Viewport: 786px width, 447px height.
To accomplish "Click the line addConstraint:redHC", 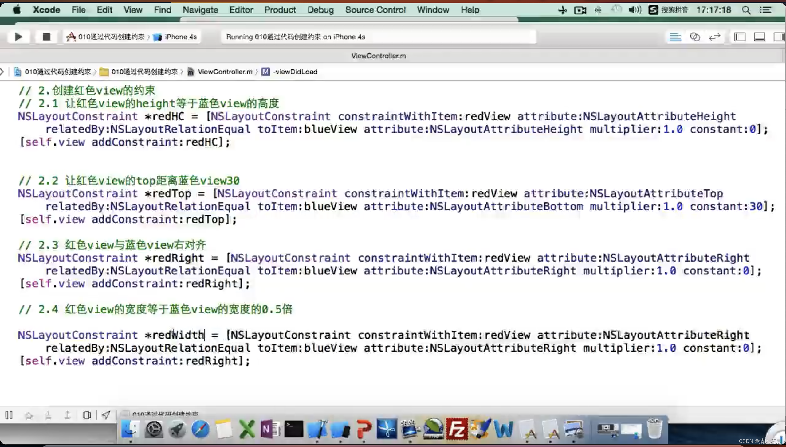I will click(124, 142).
